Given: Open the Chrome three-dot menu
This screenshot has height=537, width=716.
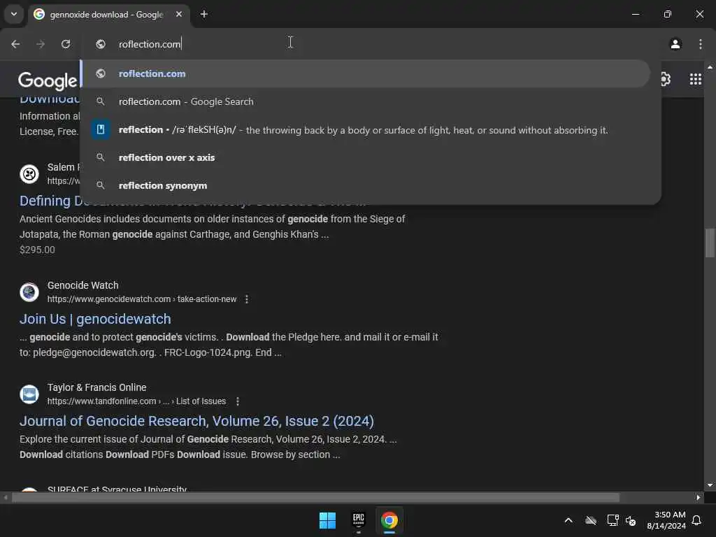Looking at the screenshot, I should [700, 44].
